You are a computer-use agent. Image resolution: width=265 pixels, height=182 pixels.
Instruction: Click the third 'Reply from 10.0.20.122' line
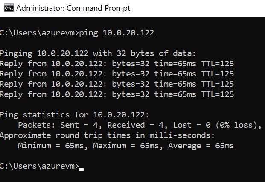[116, 84]
